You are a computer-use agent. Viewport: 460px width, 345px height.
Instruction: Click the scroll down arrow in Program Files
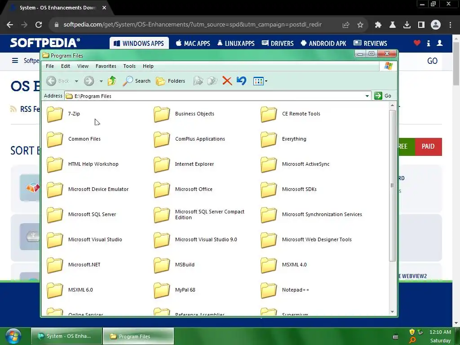pos(392,312)
